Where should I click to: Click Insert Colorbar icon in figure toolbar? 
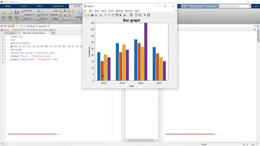pos(136,15)
